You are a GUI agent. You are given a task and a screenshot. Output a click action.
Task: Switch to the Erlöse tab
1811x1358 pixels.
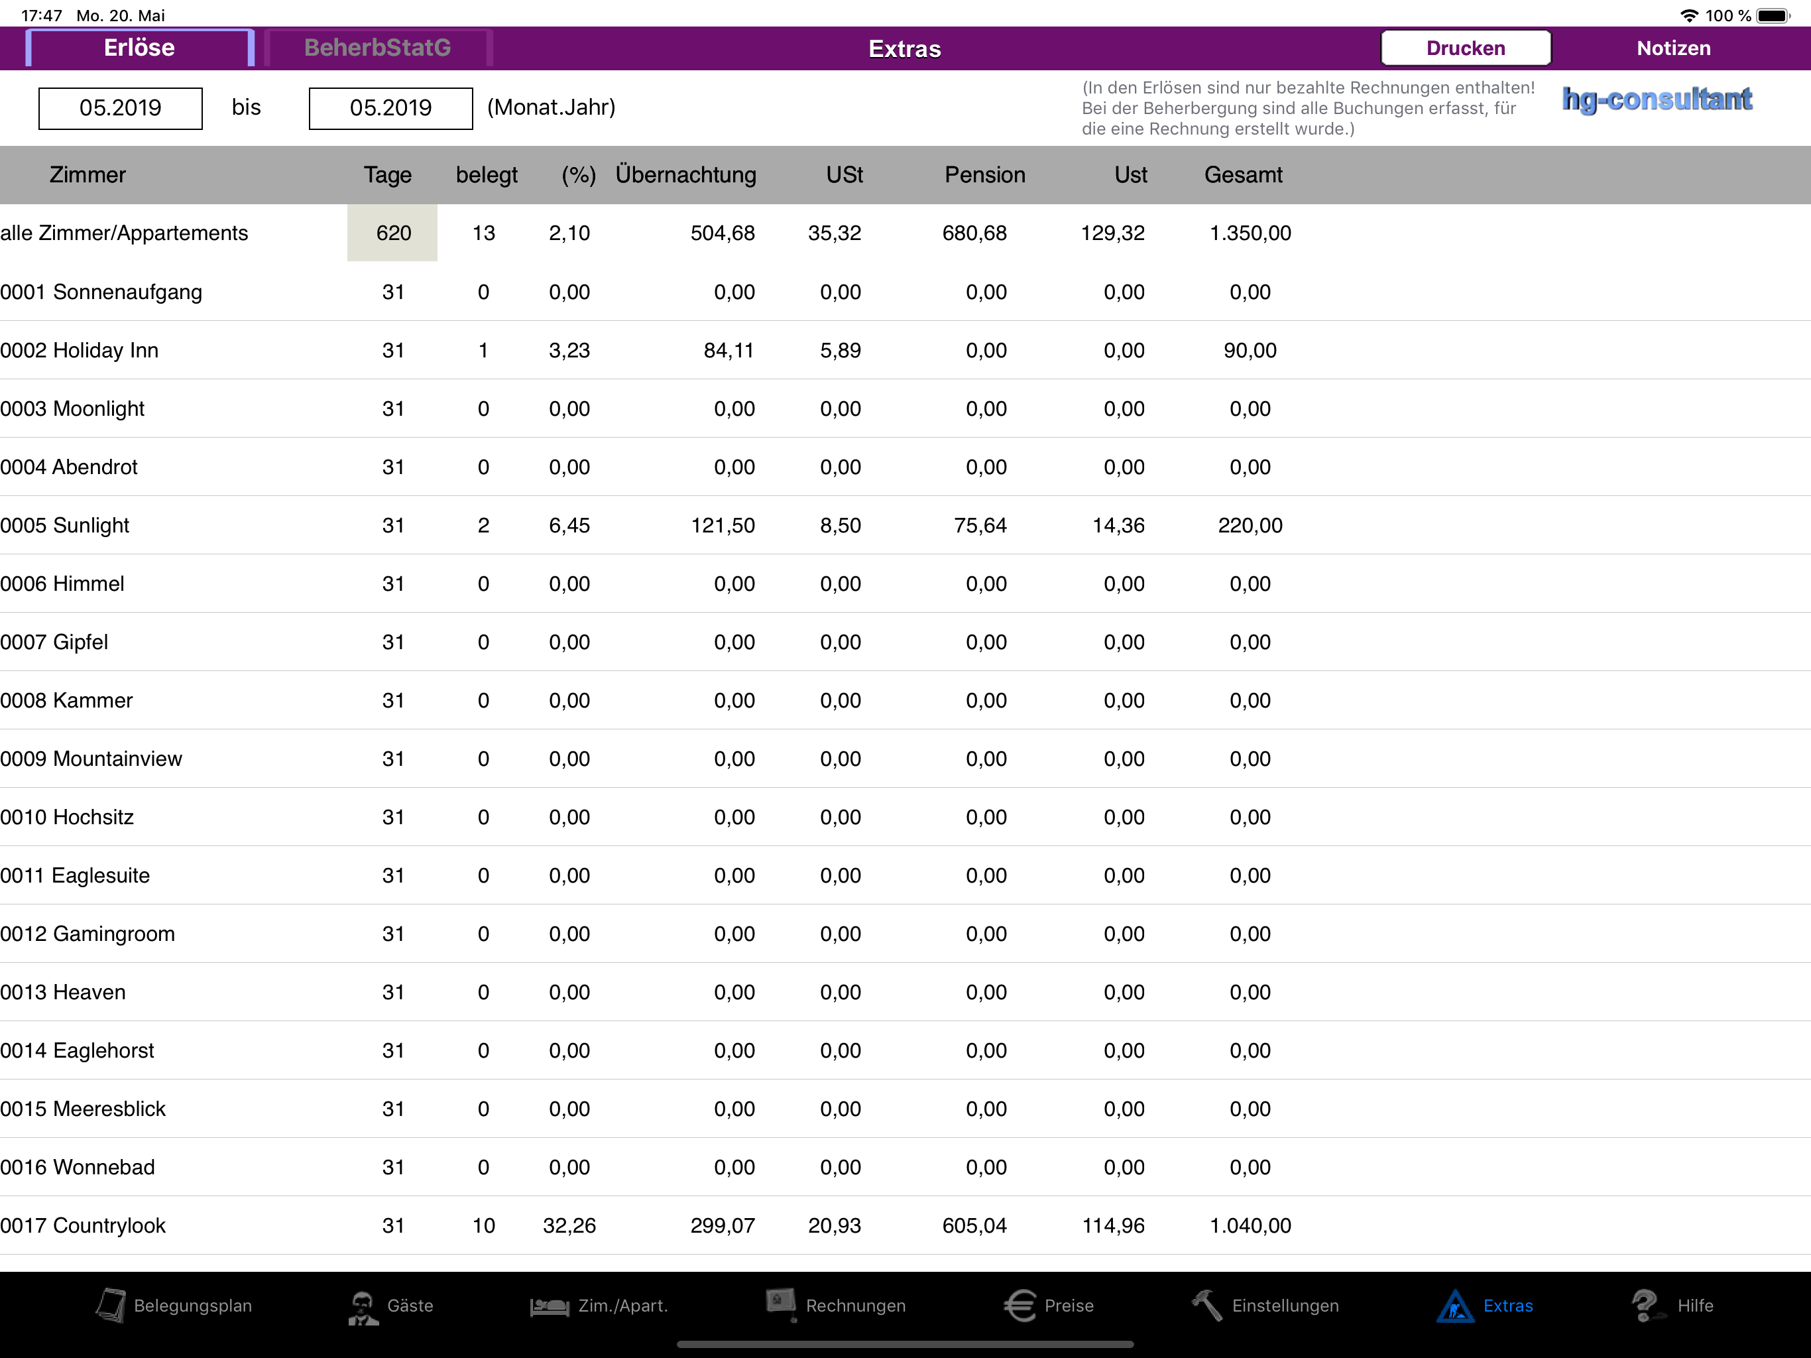point(140,48)
